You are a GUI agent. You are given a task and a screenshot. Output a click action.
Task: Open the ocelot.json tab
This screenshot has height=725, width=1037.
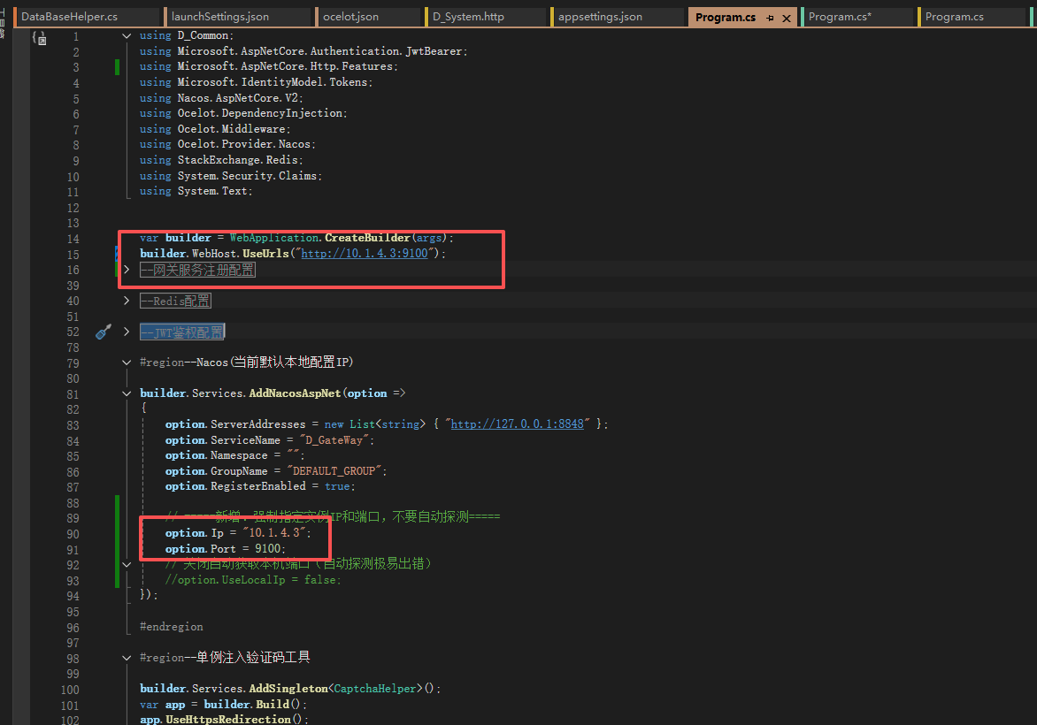point(351,17)
